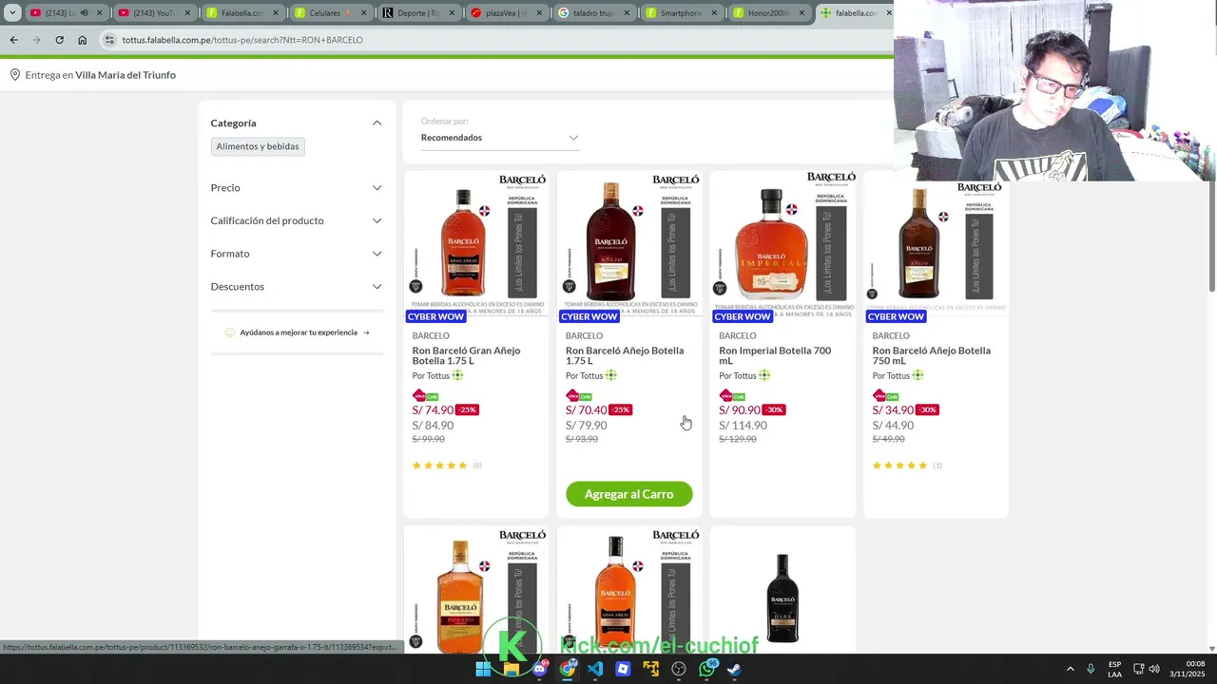Click the S/ 74.90 price
Image resolution: width=1217 pixels, height=684 pixels.
(433, 409)
